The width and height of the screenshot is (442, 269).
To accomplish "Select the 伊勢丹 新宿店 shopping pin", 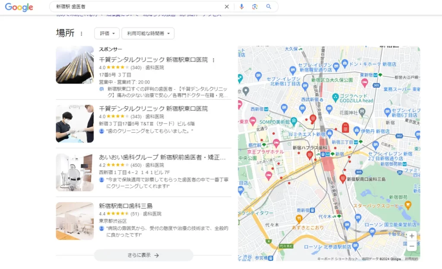I will coord(357,131).
